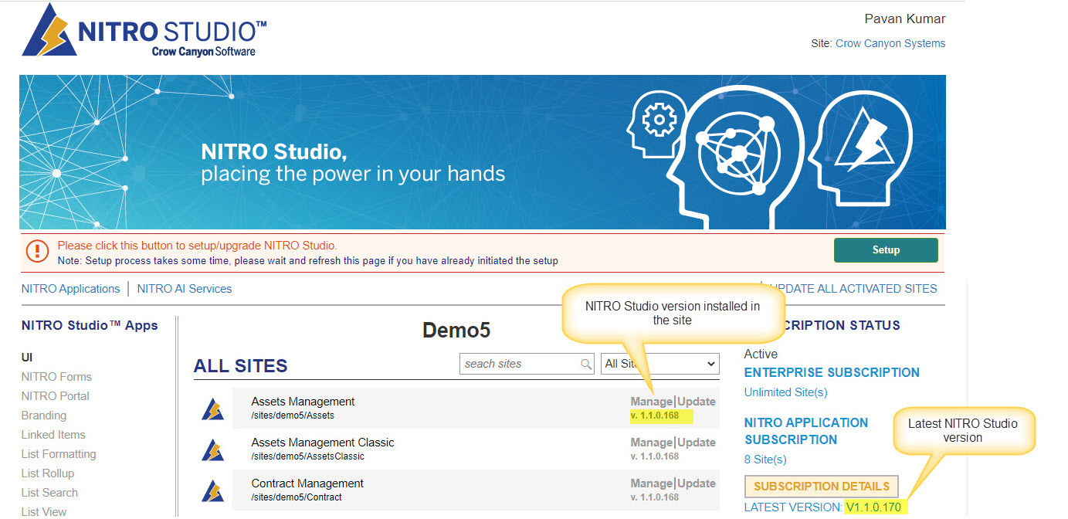
Task: Click Manage for Contract Management
Action: (x=652, y=483)
